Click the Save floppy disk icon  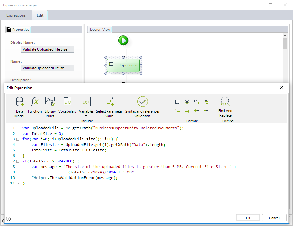click(x=178, y=102)
